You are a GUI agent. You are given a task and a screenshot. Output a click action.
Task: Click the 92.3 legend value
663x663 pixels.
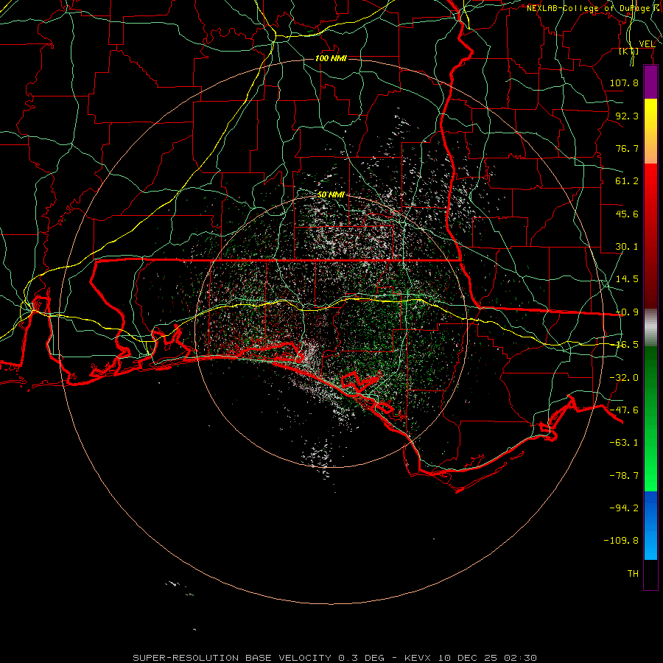627,116
